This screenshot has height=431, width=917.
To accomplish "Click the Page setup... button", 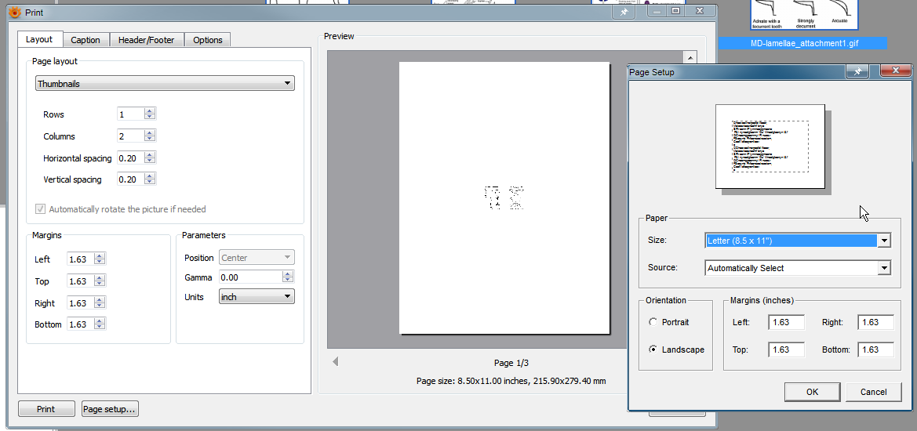I will click(110, 409).
